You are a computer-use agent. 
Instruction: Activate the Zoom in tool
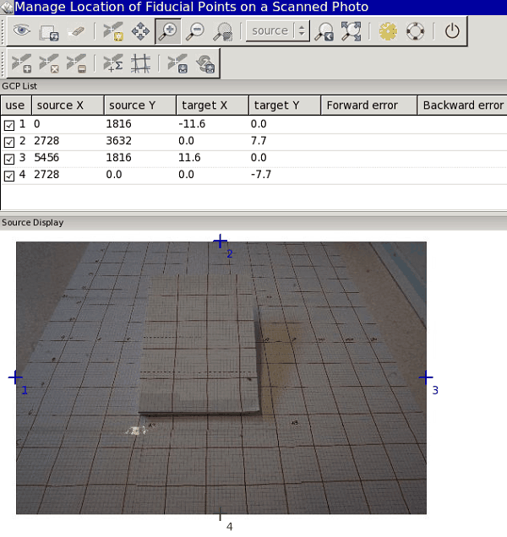167,31
